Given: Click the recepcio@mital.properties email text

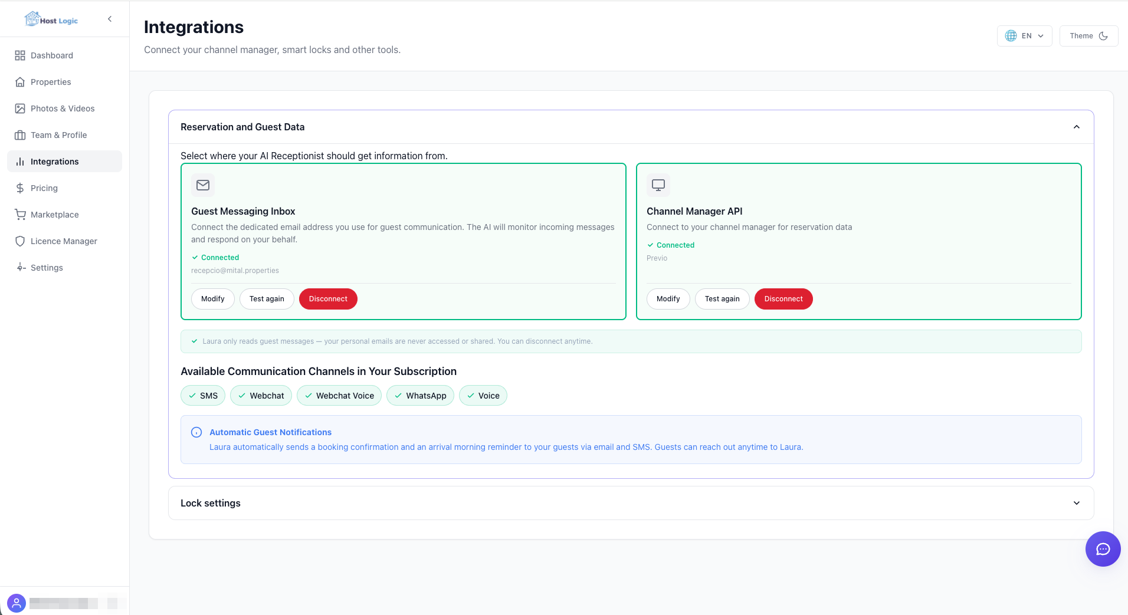Looking at the screenshot, I should click(235, 271).
